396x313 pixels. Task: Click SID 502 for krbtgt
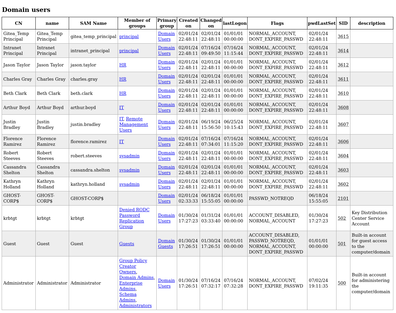(x=342, y=218)
